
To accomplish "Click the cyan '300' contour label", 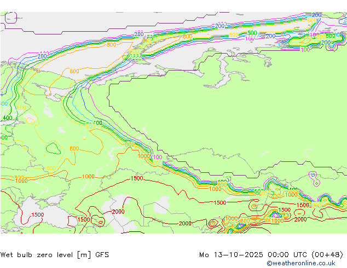I will point(282,46).
